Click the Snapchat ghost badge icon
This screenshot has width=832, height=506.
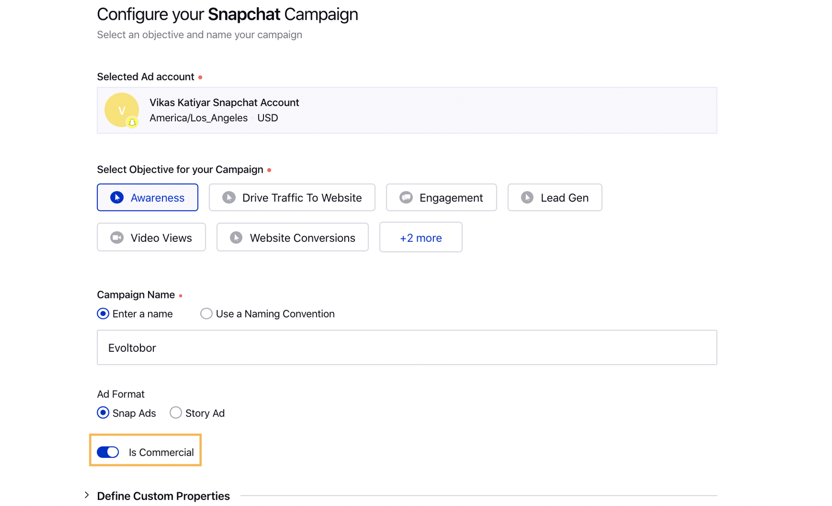coord(132,122)
